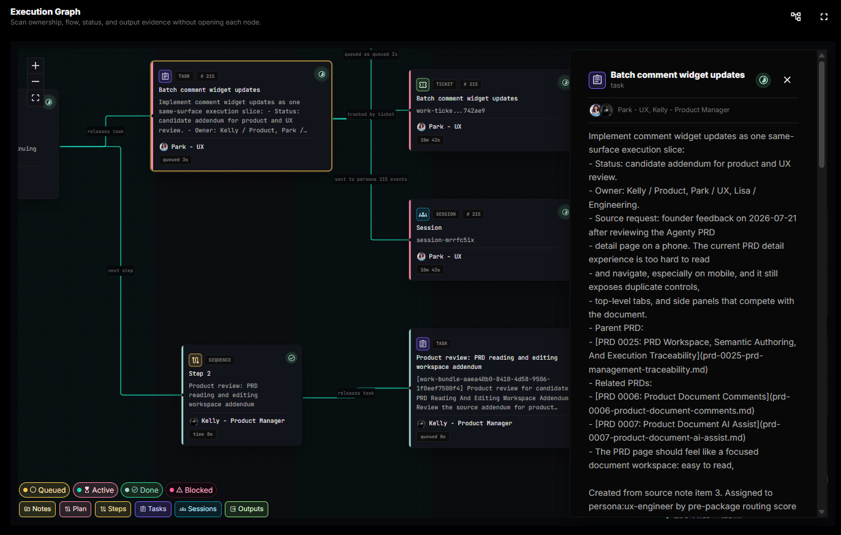Image resolution: width=841 pixels, height=535 pixels.
Task: Toggle the Tasks node type filter
Action: click(x=153, y=509)
